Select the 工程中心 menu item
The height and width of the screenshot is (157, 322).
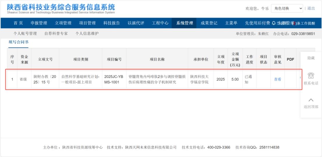[160, 23]
